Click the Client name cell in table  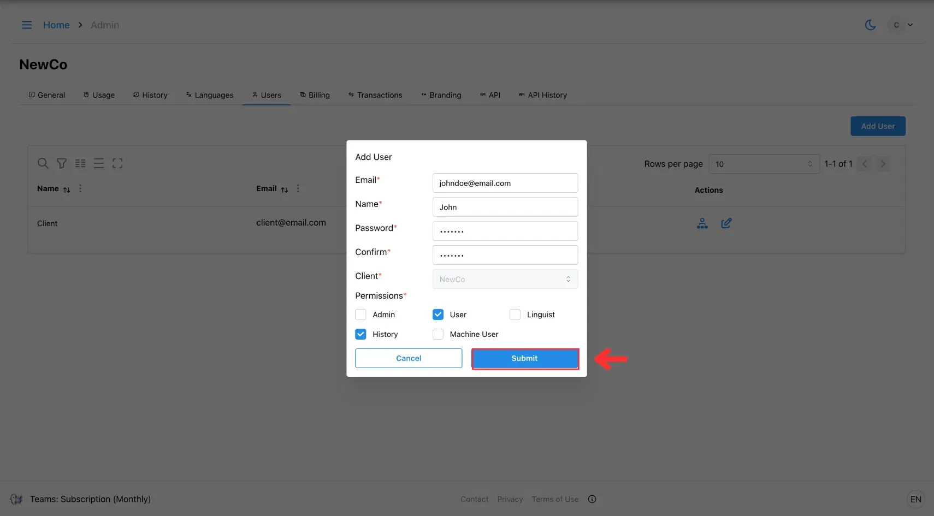pos(47,223)
